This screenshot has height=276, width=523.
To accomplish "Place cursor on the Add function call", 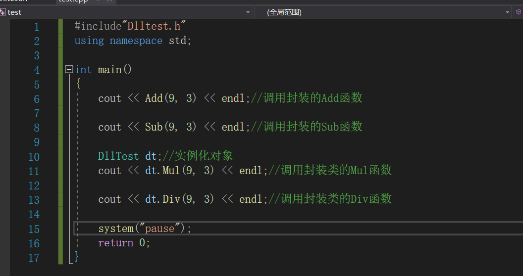I will 154,98.
